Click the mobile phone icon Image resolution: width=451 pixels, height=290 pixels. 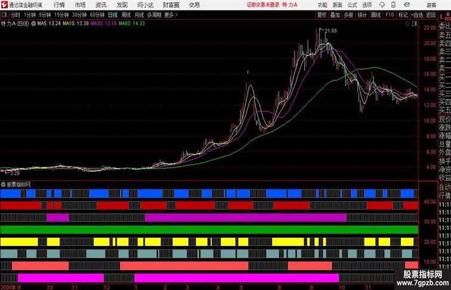coord(393,5)
